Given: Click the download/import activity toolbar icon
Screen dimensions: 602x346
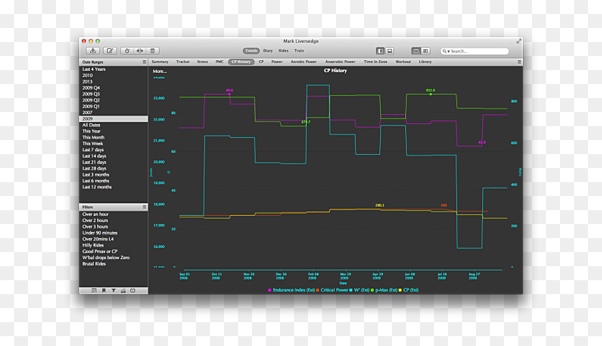Looking at the screenshot, I should 93,50.
